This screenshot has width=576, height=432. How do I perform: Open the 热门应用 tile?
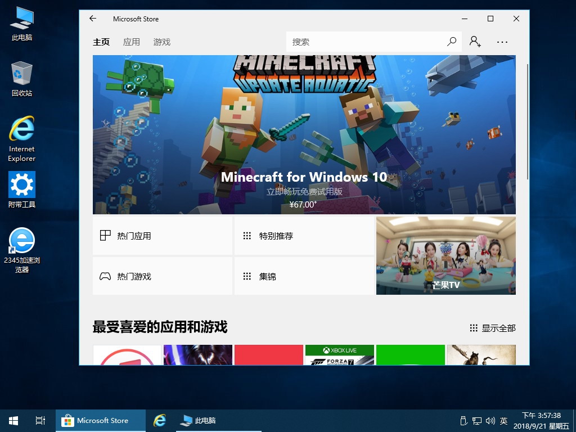point(163,236)
